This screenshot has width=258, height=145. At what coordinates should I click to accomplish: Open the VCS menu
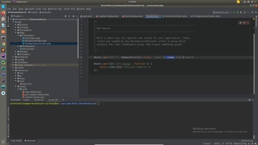[x=73, y=9]
